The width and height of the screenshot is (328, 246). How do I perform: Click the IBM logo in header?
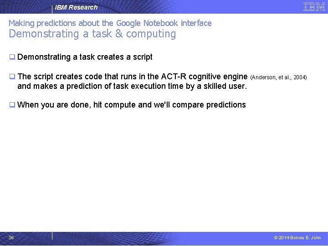314,6
